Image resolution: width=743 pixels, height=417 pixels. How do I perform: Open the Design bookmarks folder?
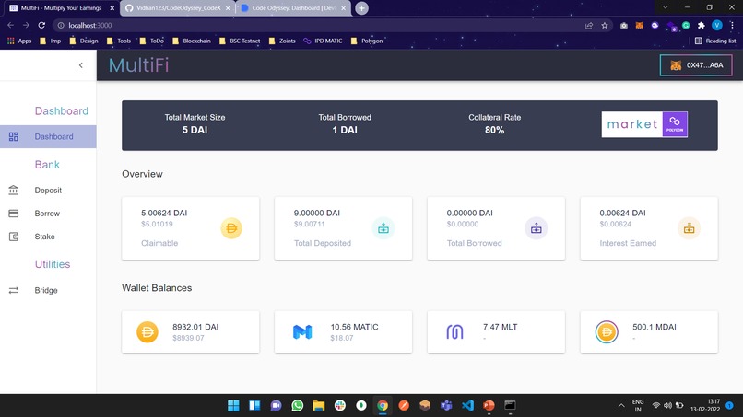tap(83, 41)
